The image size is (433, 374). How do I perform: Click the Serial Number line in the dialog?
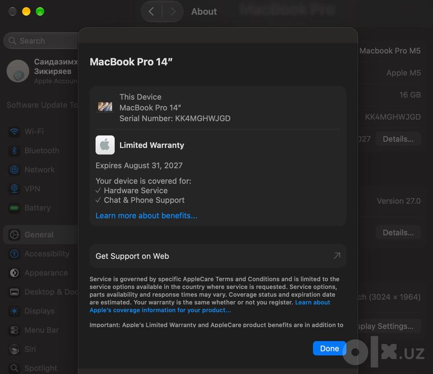175,119
